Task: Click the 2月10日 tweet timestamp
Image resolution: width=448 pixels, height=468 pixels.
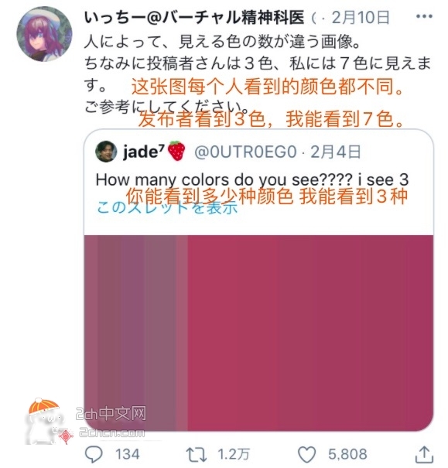Action: click(x=361, y=17)
